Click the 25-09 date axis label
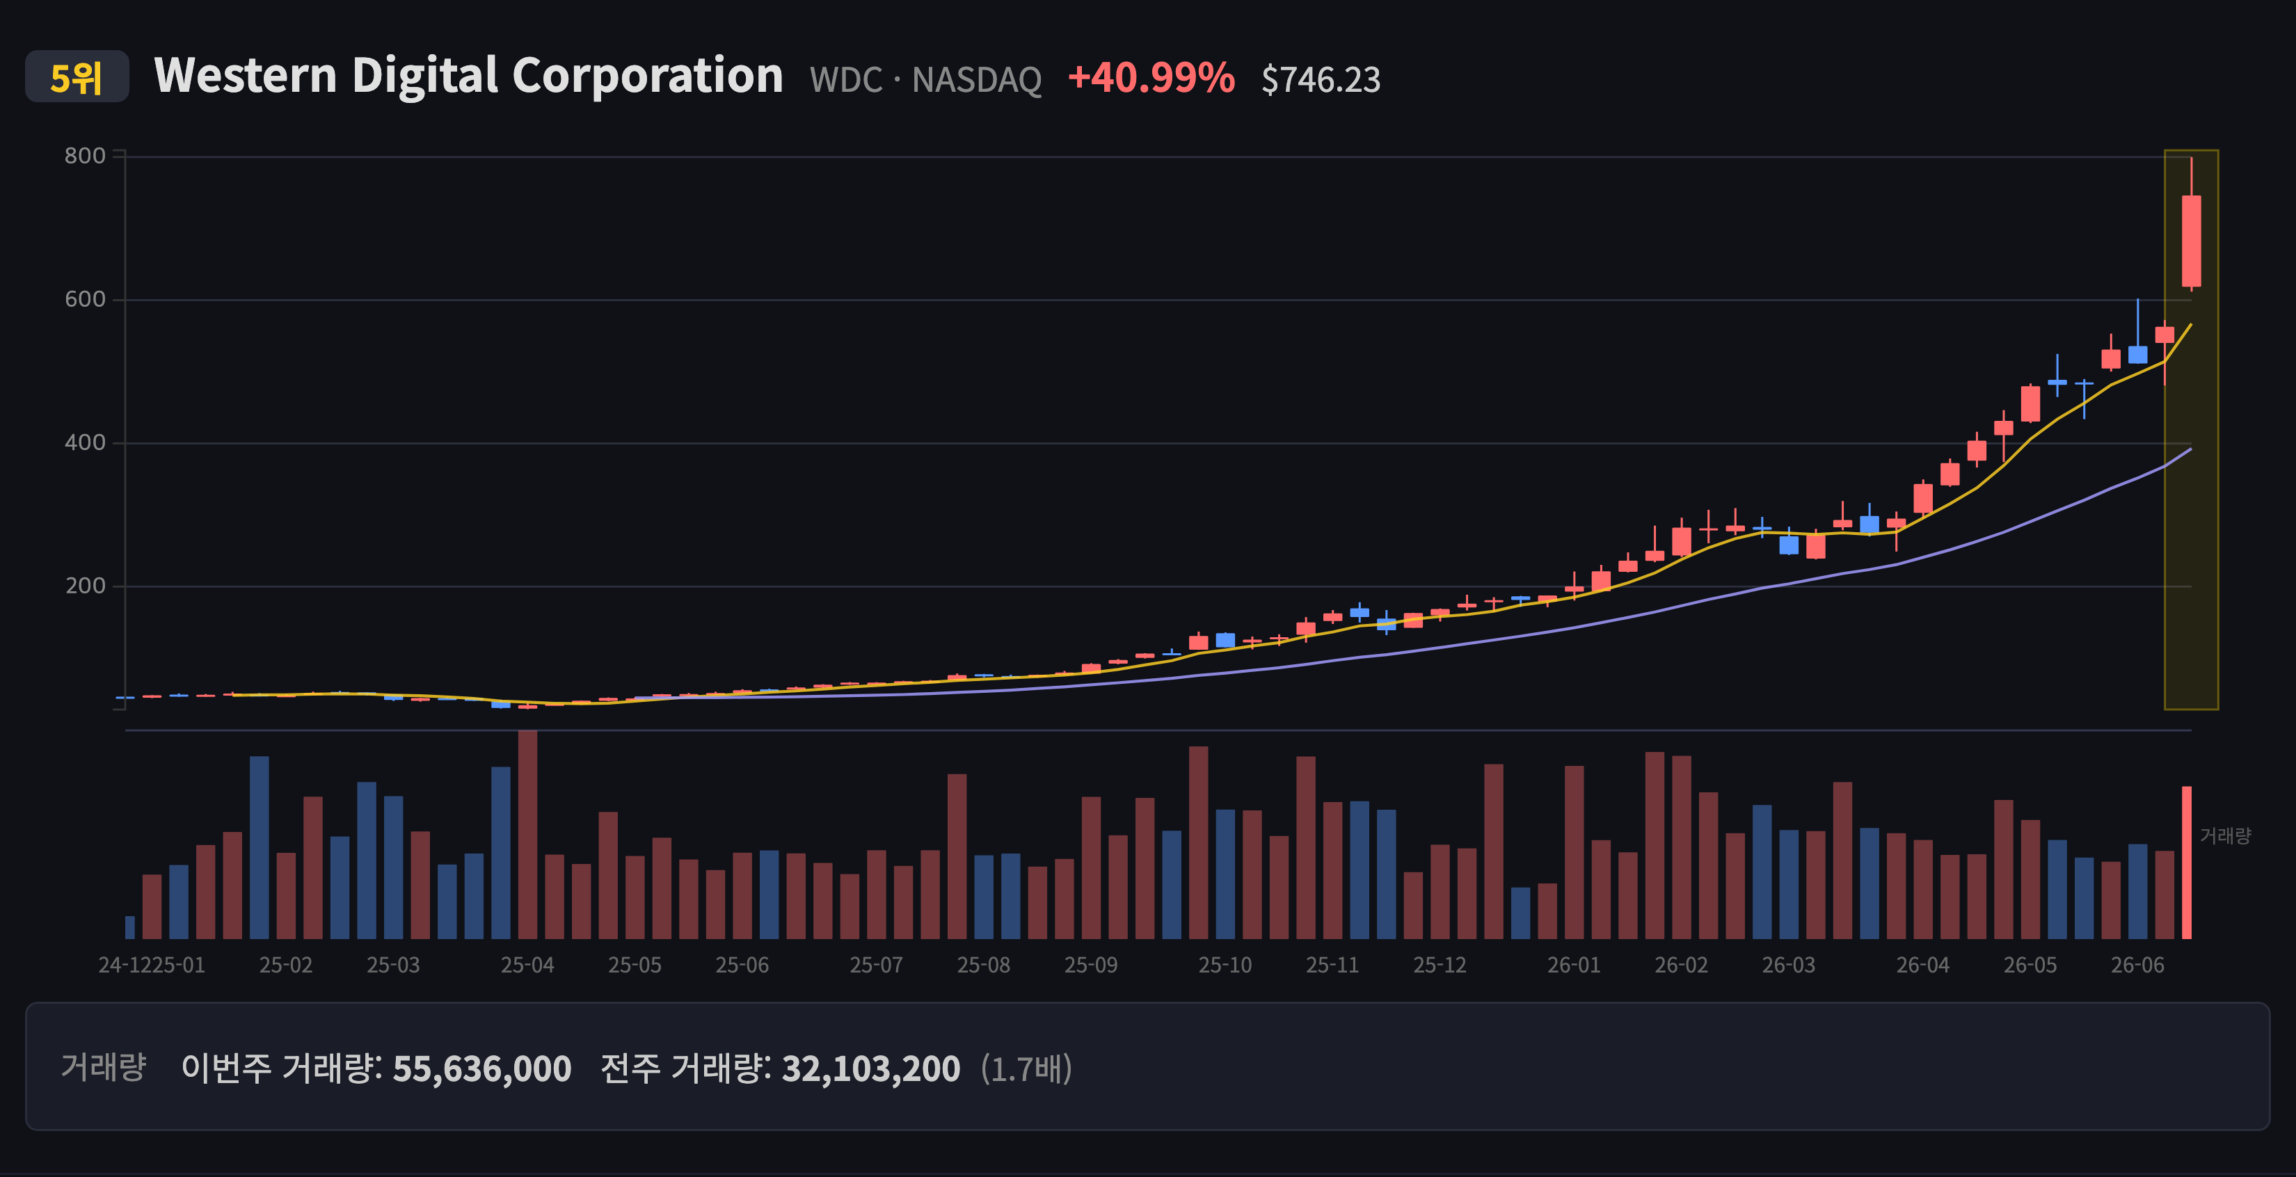Image resolution: width=2296 pixels, height=1177 pixels. coord(1091,965)
